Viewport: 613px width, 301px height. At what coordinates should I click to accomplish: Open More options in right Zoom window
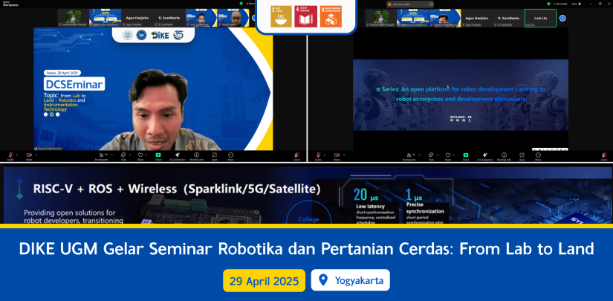pyautogui.click(x=538, y=156)
